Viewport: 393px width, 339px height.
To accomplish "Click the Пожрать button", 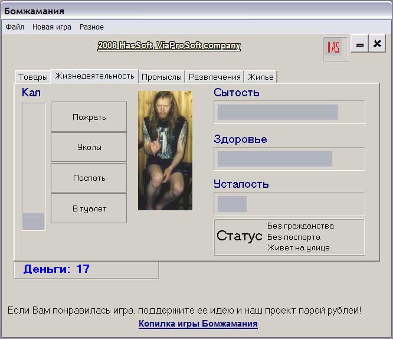I will (x=89, y=117).
